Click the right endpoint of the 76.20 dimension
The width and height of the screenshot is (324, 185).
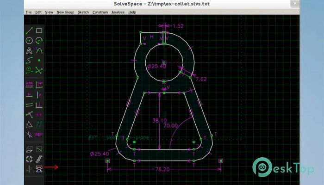point(221,160)
